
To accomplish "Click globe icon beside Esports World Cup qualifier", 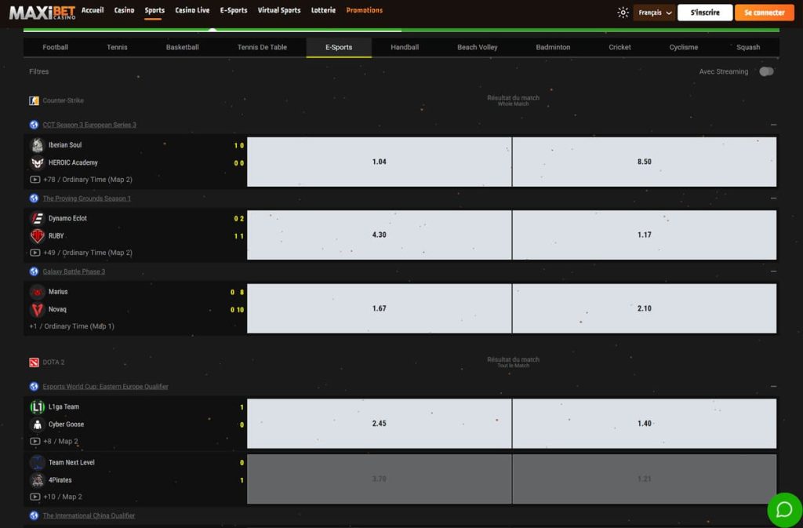I will 34,386.
